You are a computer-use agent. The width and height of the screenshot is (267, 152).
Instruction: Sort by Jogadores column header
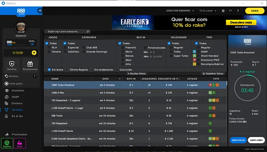click(149, 79)
